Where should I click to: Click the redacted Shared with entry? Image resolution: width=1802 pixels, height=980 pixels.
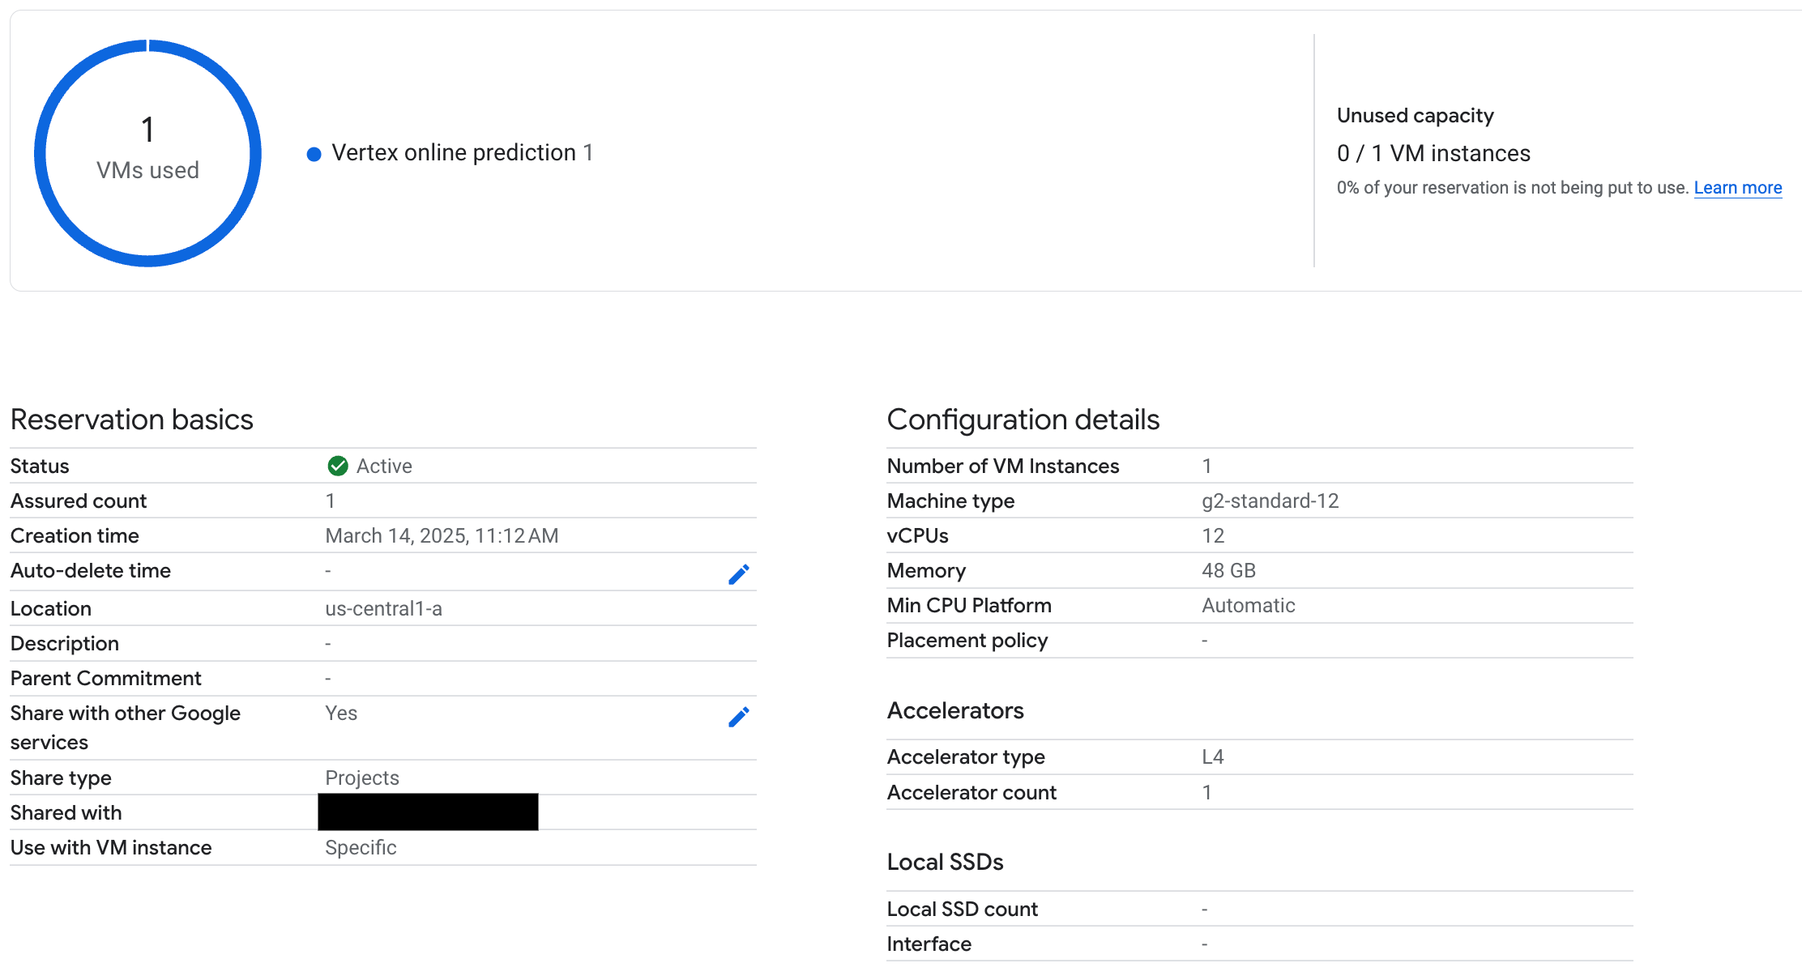427,812
